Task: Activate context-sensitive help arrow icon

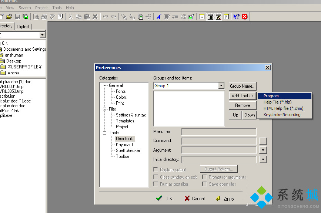Action: coord(235,16)
